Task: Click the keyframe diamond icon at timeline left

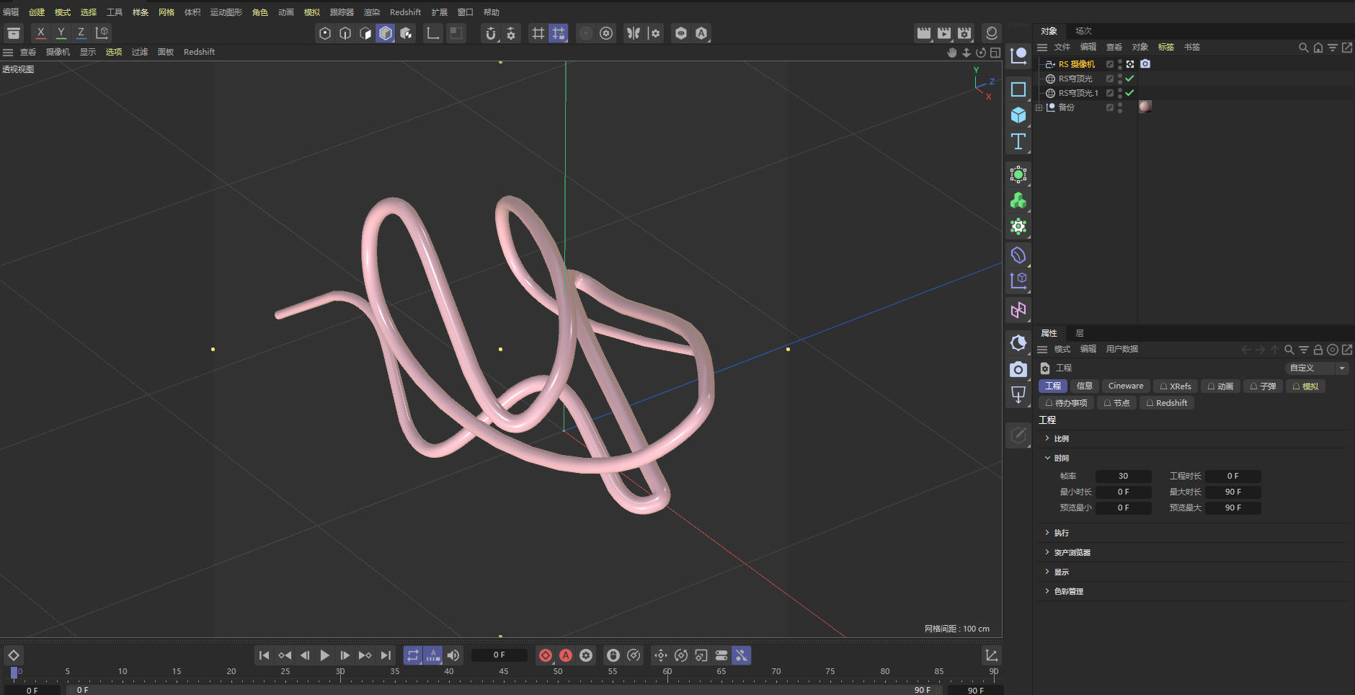Action: coord(14,655)
